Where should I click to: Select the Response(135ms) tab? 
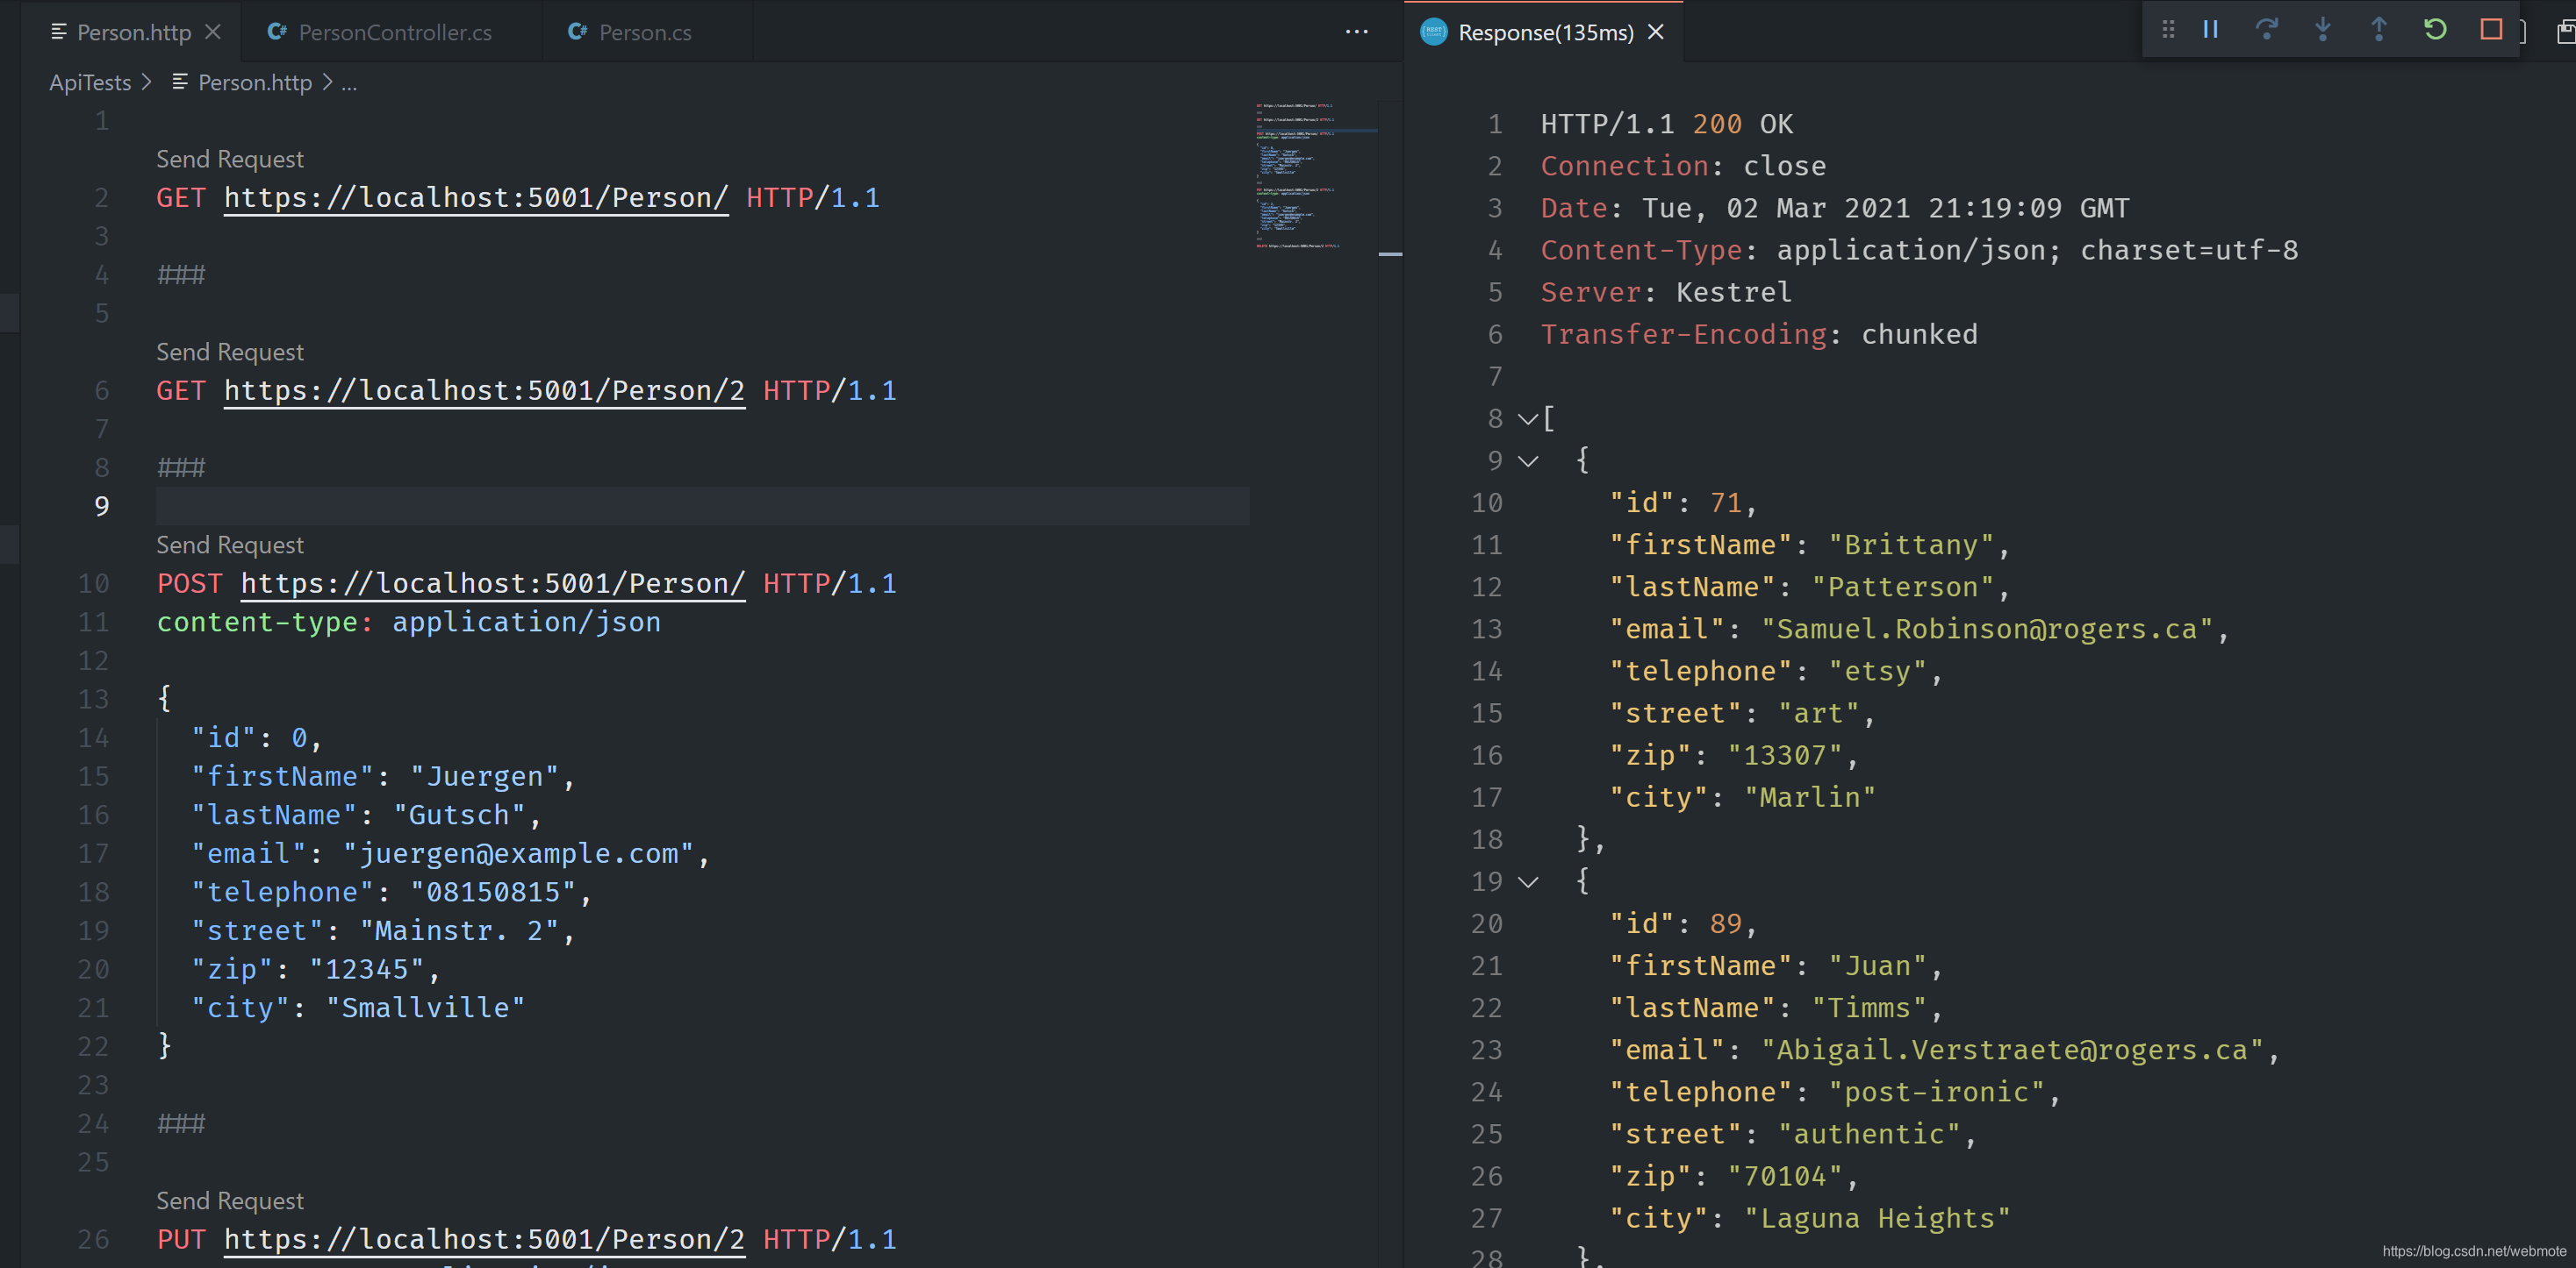1546,32
